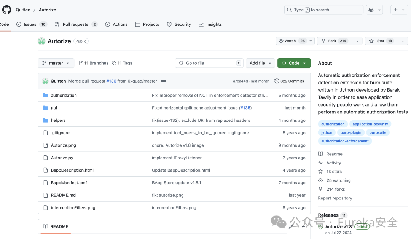View the 25 watching link
Image resolution: width=411 pixels, height=239 pixels.
(x=335, y=180)
